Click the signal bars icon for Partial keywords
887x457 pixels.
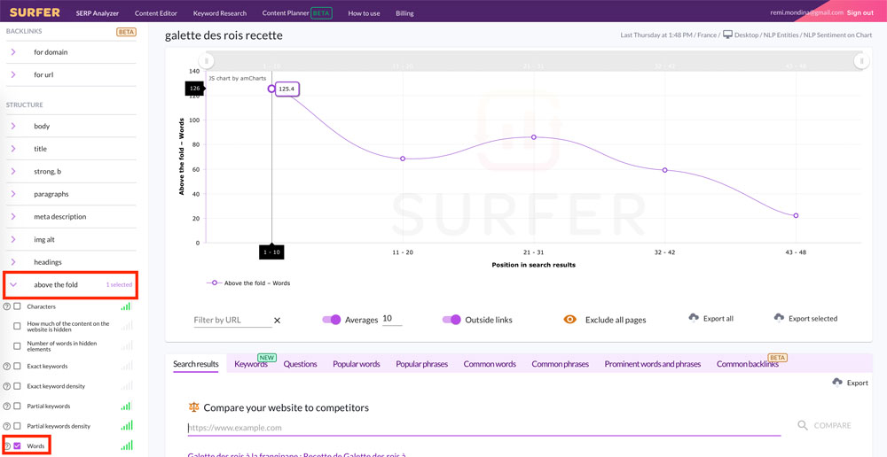pos(127,406)
